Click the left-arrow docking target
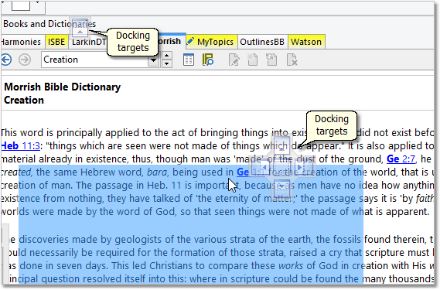Image resolution: width=440 pixels, height=290 pixels. pyautogui.click(x=261, y=168)
